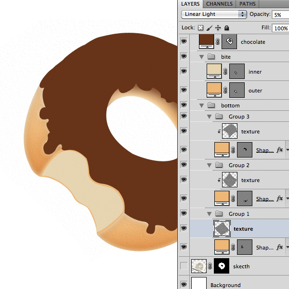Screen dimensions: 289x289
Task: Collapse Group 2
Action: [x=209, y=165]
